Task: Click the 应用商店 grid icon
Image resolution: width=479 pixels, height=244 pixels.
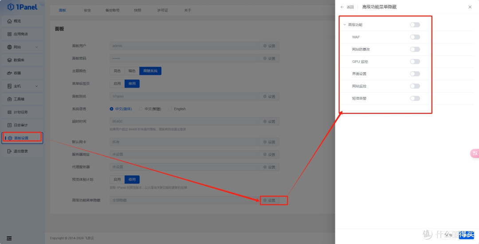Action: click(x=10, y=34)
